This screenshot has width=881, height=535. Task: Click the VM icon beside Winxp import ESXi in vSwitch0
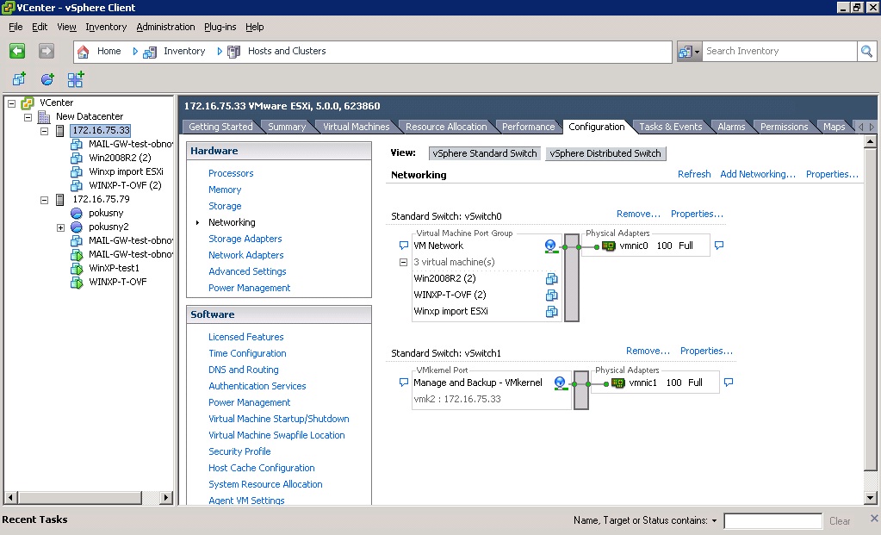tap(552, 311)
